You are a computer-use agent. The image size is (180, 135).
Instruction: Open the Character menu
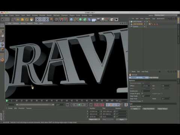point(64,15)
